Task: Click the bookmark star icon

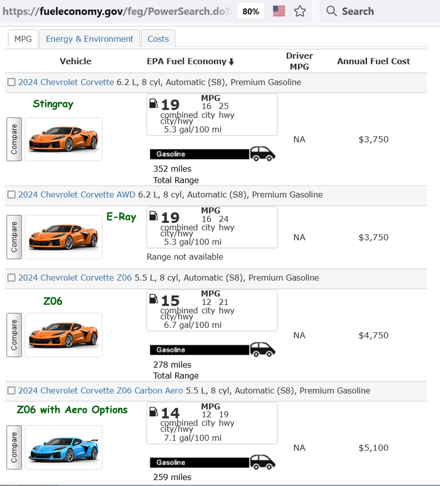Action: pyautogui.click(x=300, y=11)
